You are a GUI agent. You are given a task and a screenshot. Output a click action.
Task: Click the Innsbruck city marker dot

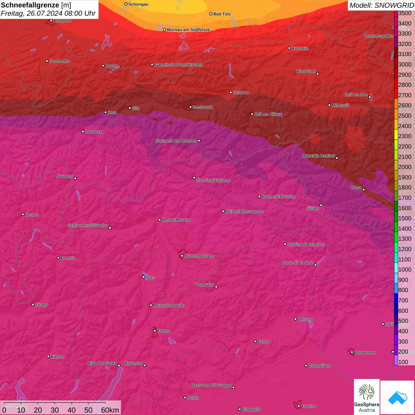(191, 107)
